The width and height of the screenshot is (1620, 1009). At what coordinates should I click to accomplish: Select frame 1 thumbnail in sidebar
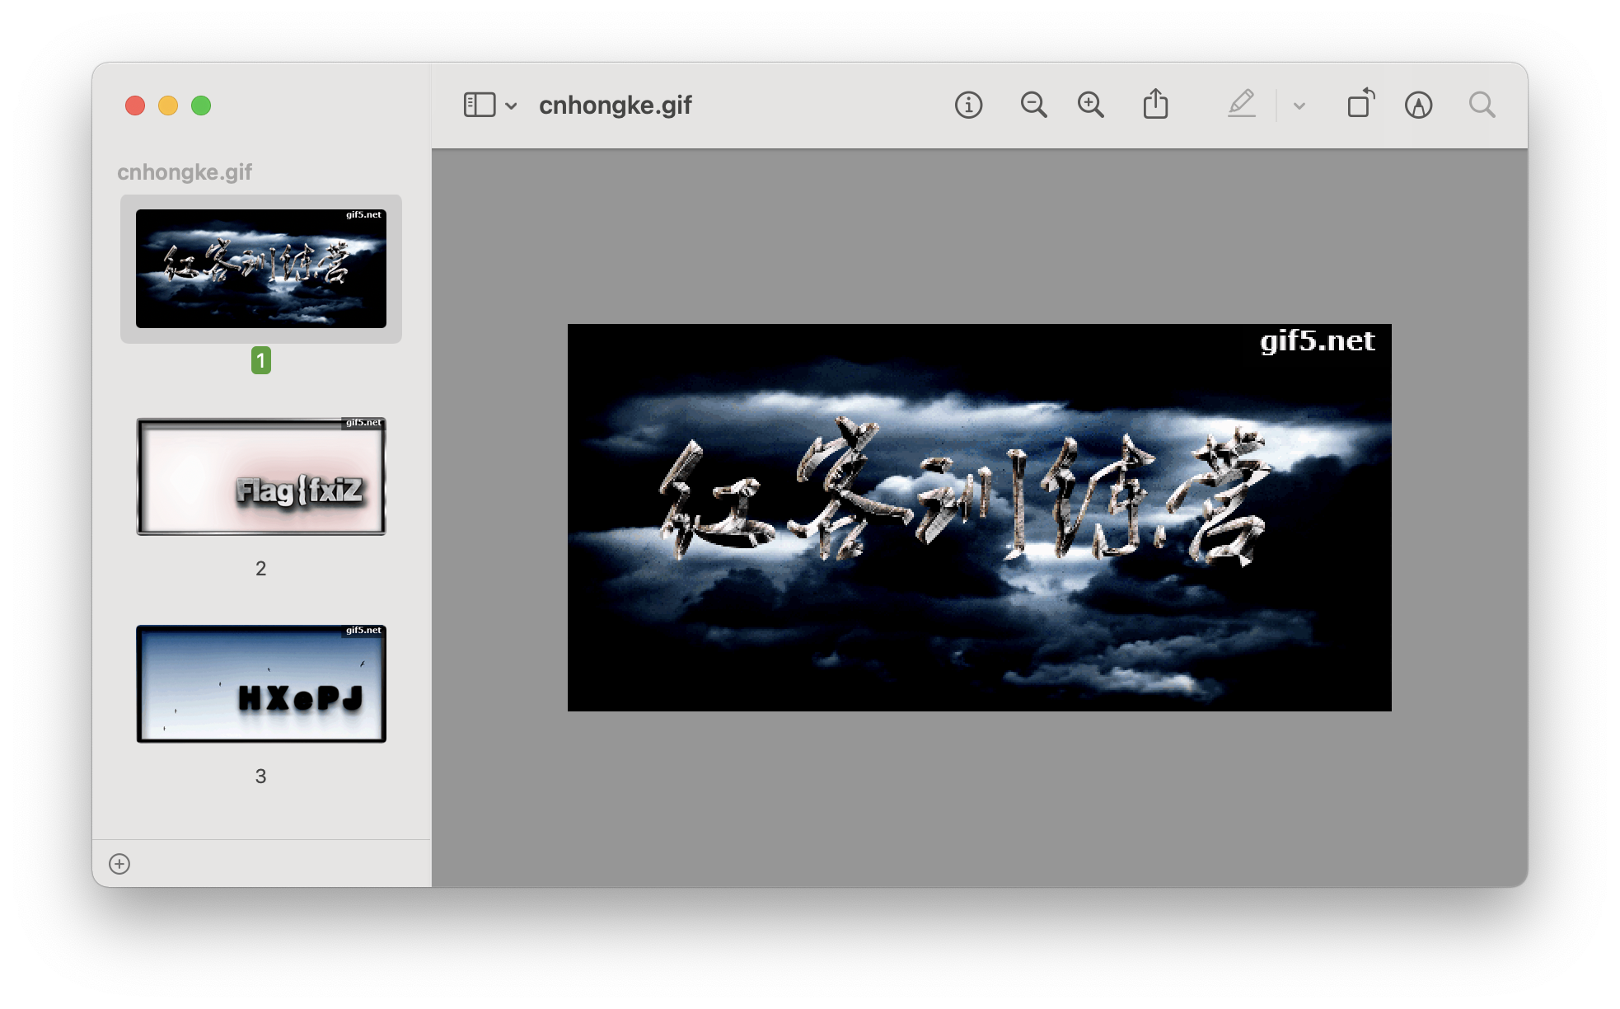261,269
